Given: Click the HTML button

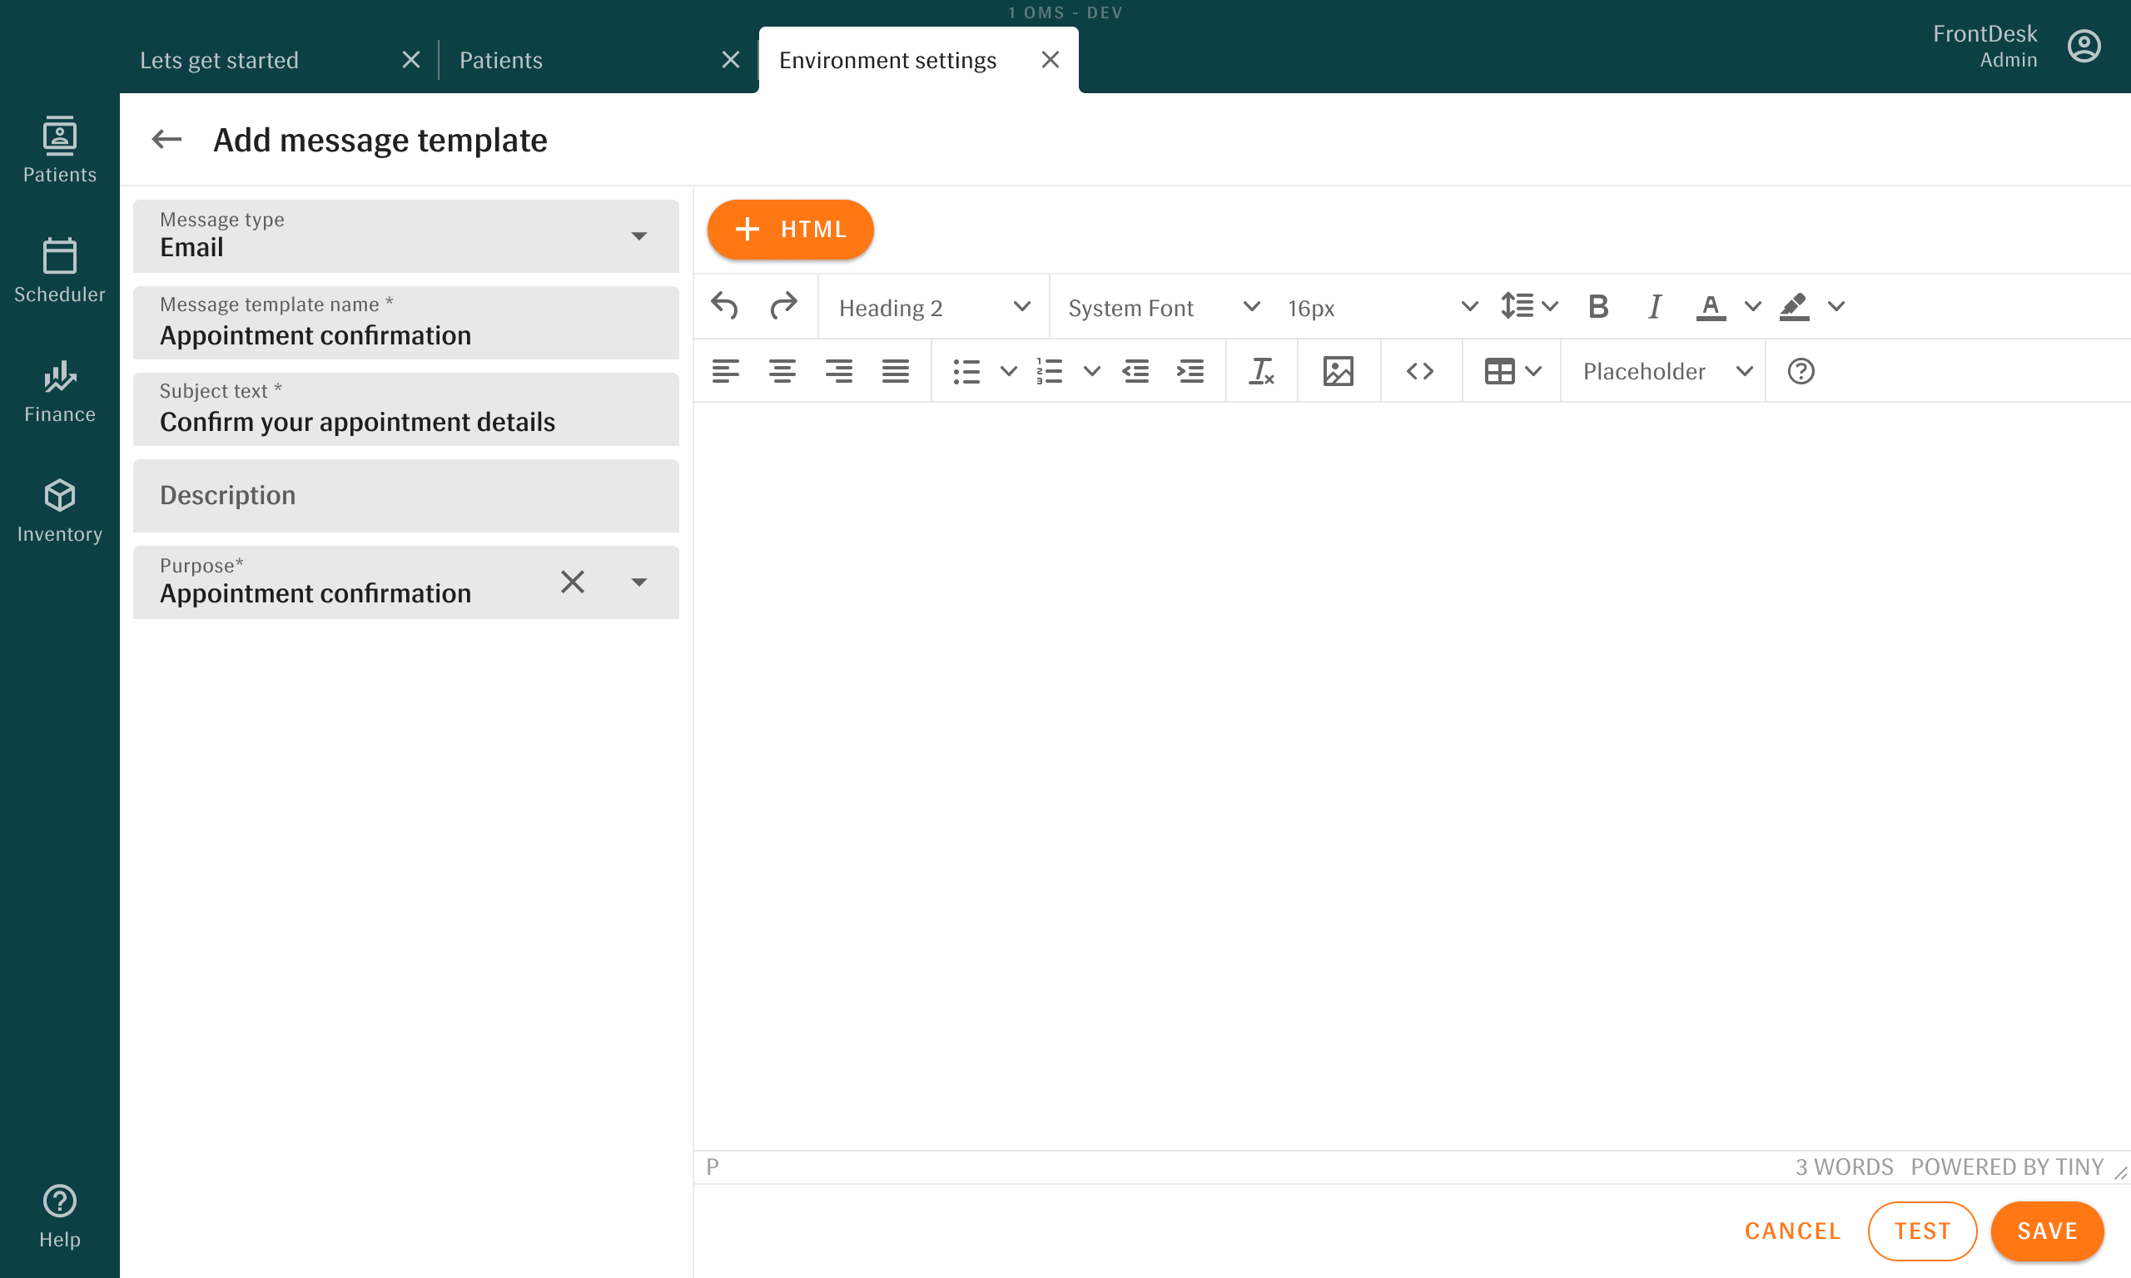Looking at the screenshot, I should coord(790,229).
